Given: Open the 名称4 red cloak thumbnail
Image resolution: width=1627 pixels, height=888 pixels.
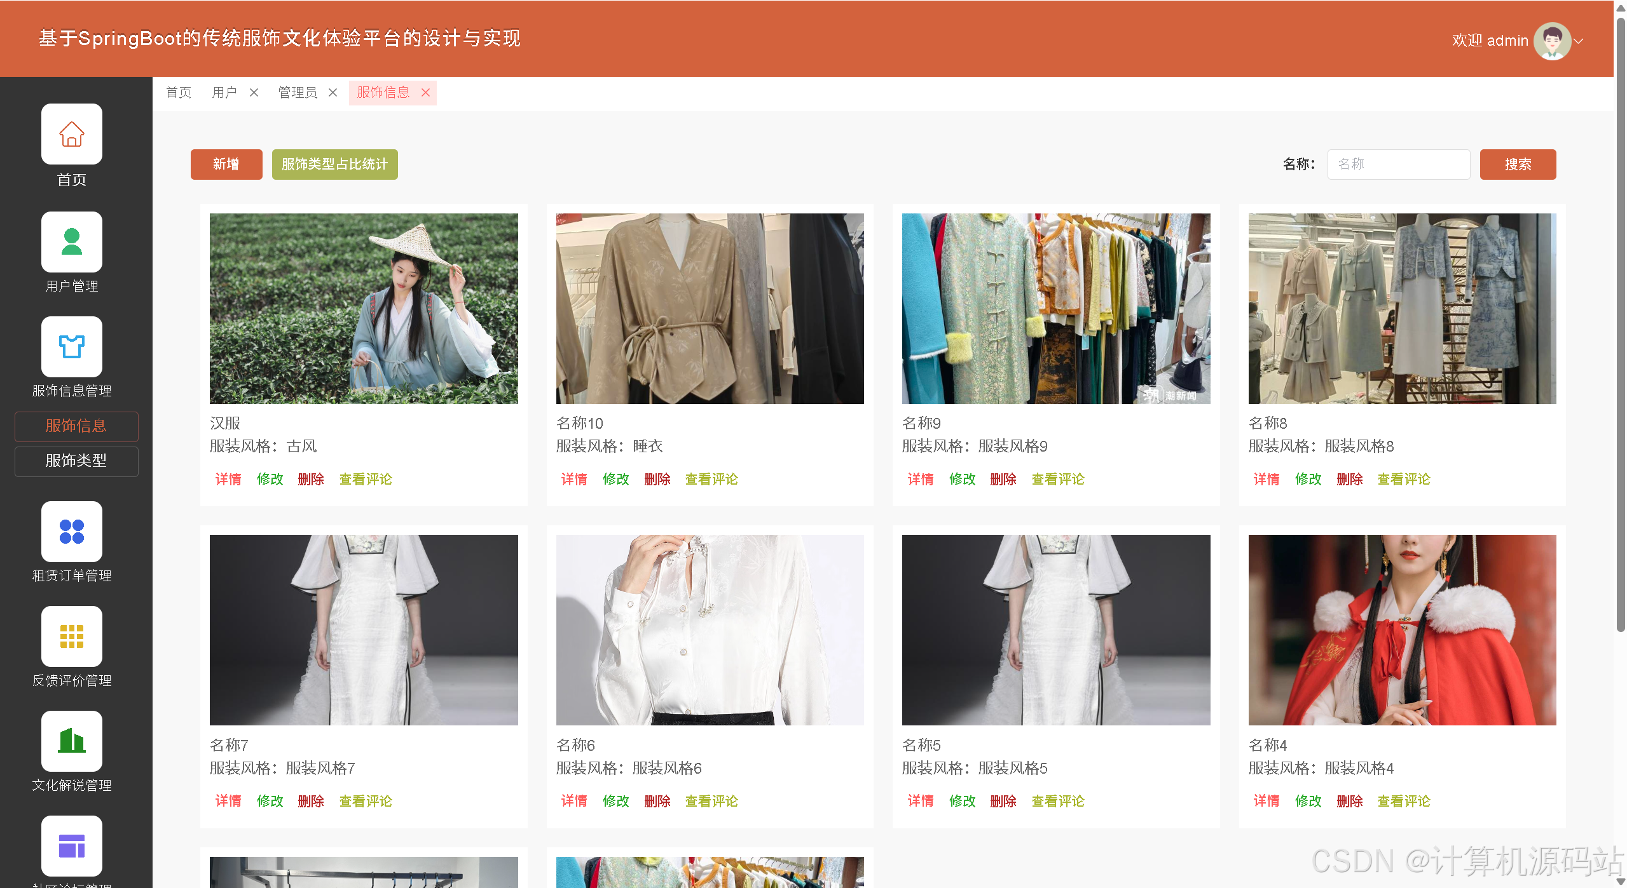Looking at the screenshot, I should click(x=1402, y=629).
